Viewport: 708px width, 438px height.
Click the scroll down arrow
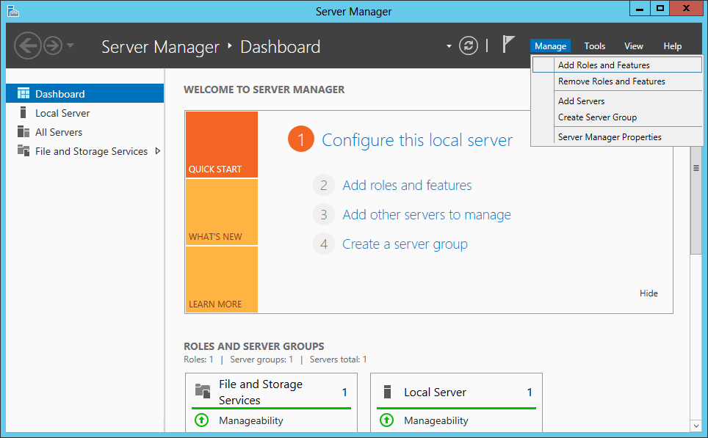696,426
